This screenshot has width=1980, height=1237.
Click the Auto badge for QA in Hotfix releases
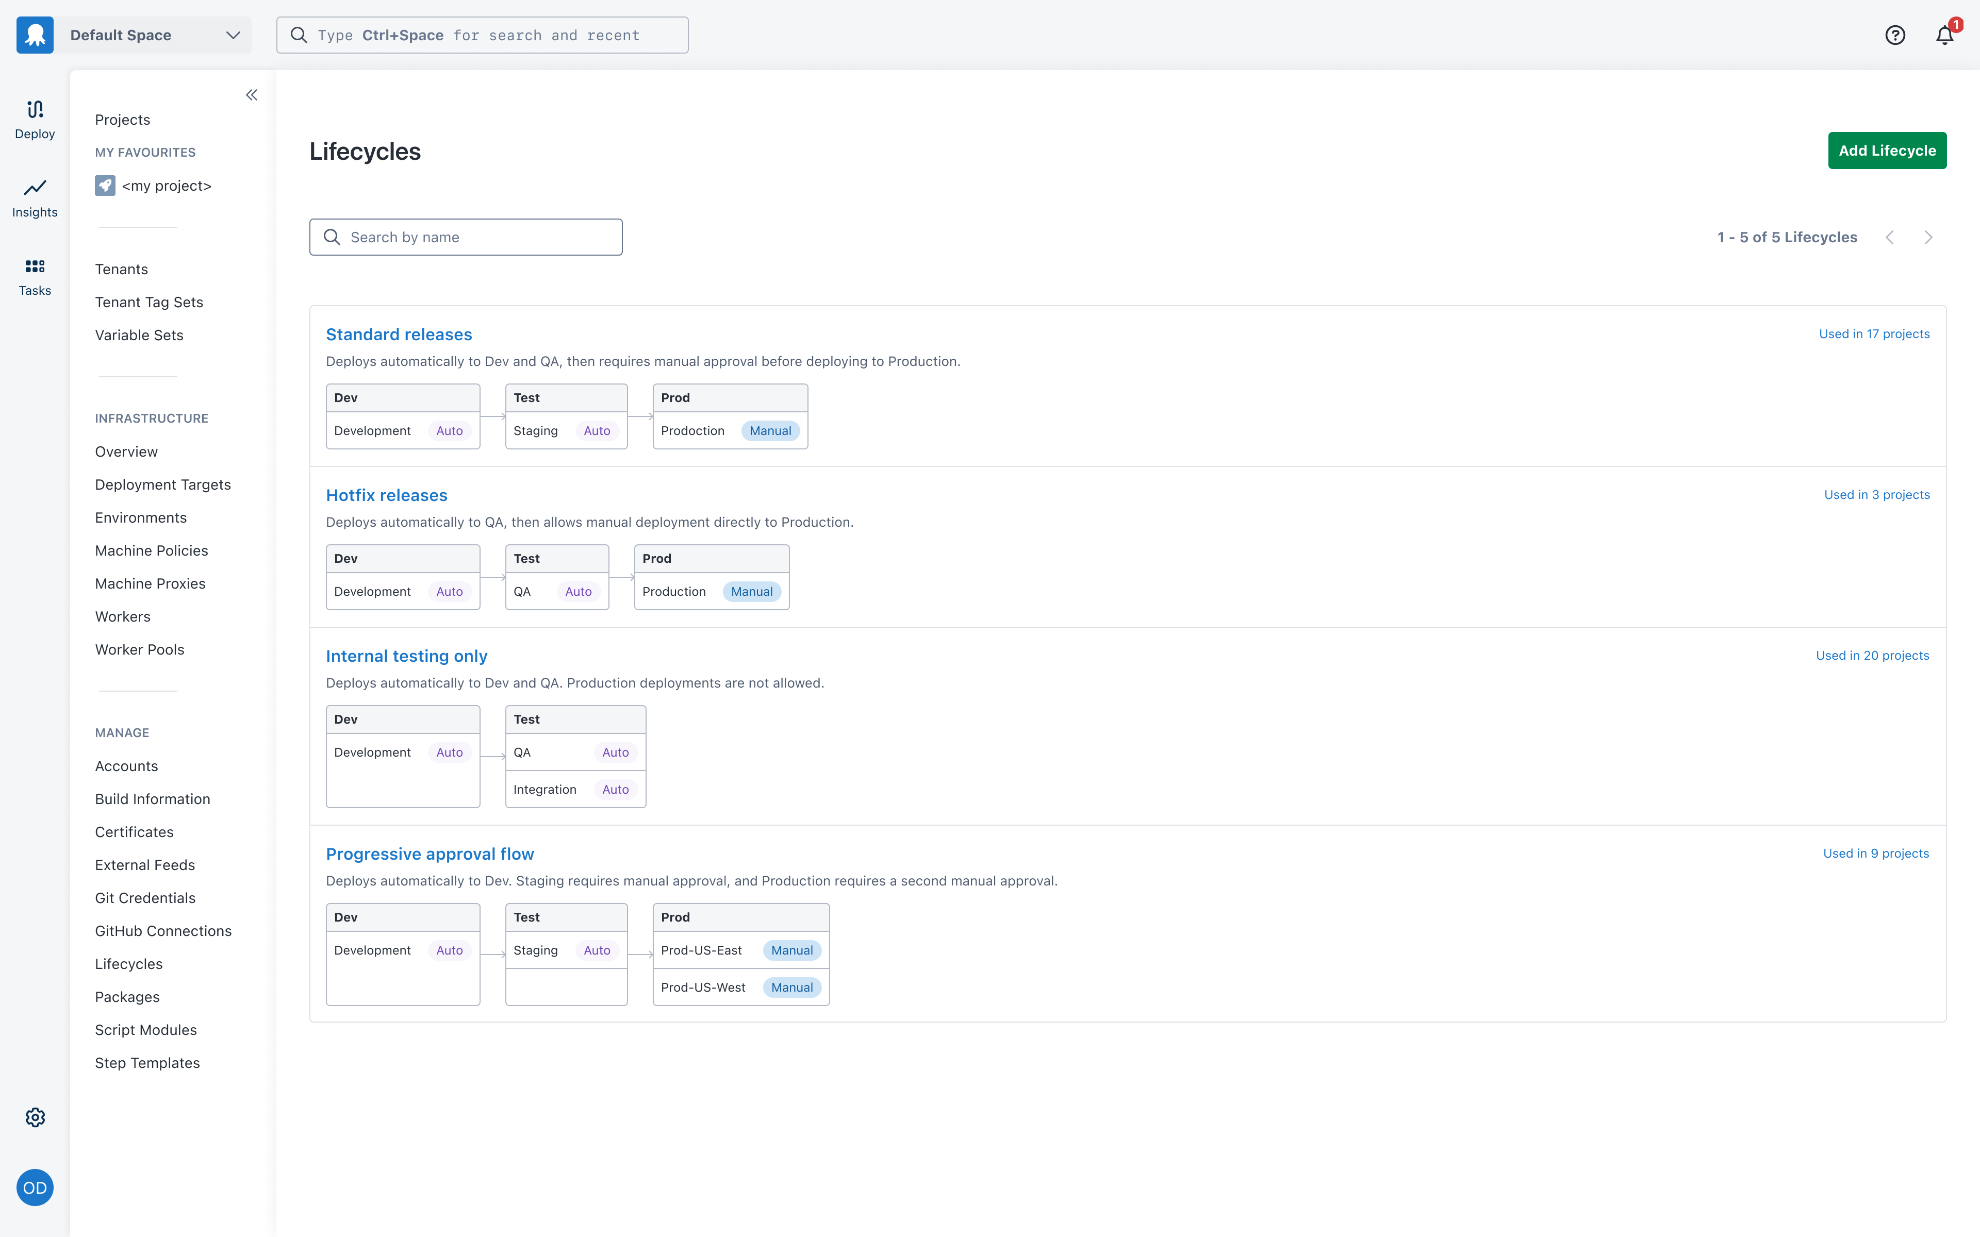point(579,592)
